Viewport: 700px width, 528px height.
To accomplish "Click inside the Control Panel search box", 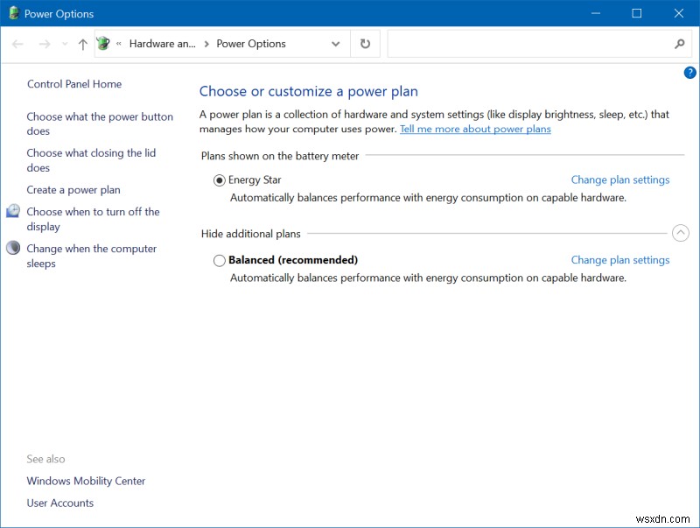I will tap(528, 44).
